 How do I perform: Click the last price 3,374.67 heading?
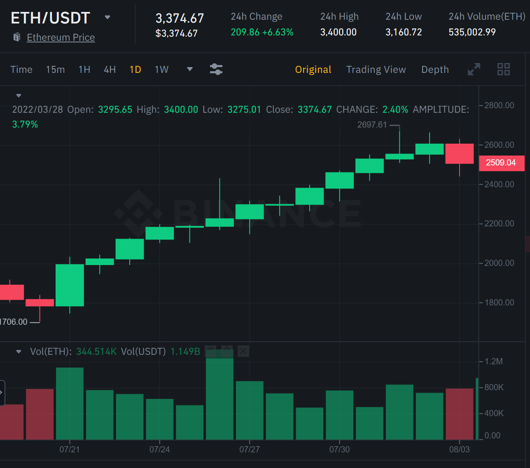[x=180, y=19]
